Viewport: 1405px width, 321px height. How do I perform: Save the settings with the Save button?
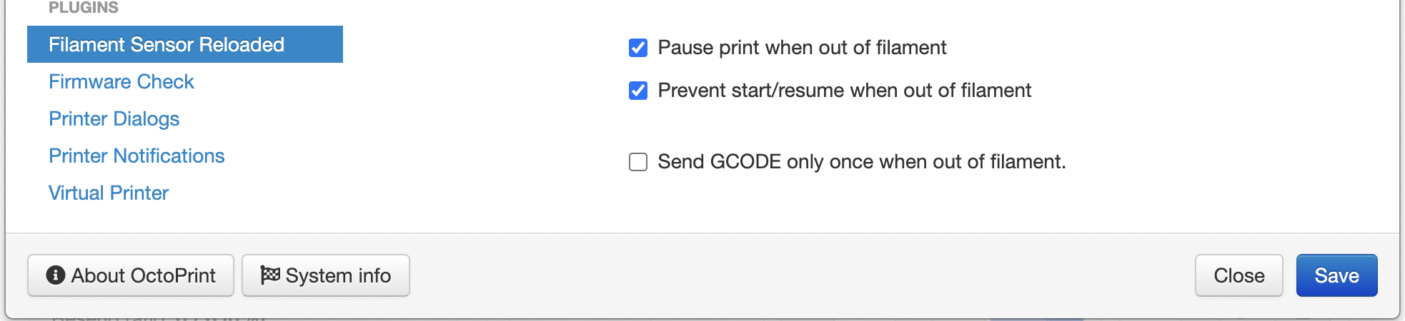tap(1337, 275)
